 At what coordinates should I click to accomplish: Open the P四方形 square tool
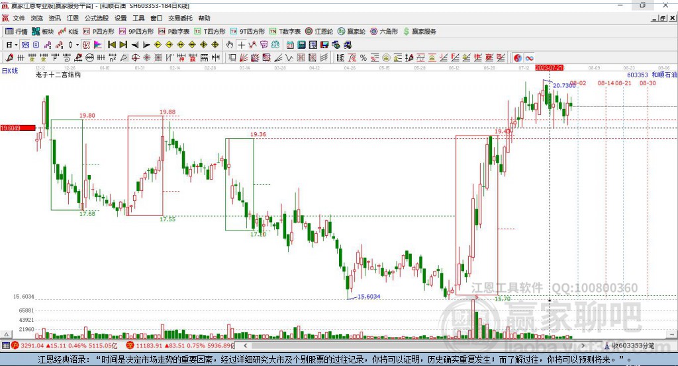(99, 32)
